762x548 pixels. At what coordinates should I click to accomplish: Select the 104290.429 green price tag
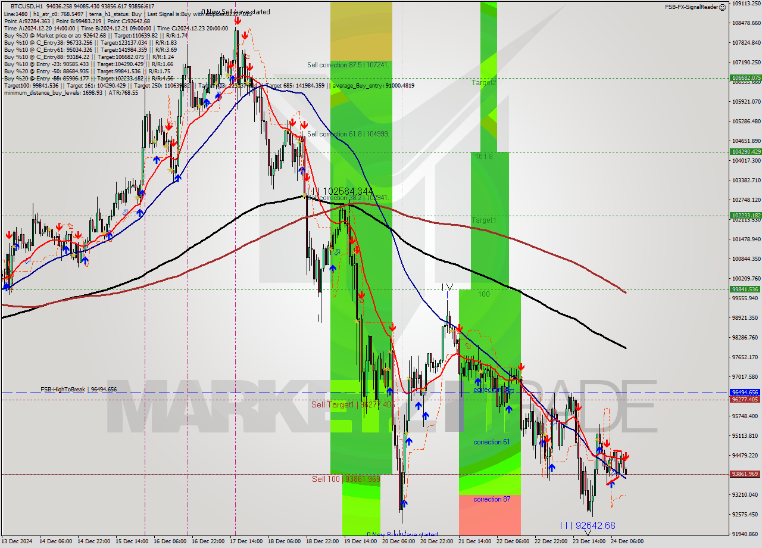coord(745,152)
